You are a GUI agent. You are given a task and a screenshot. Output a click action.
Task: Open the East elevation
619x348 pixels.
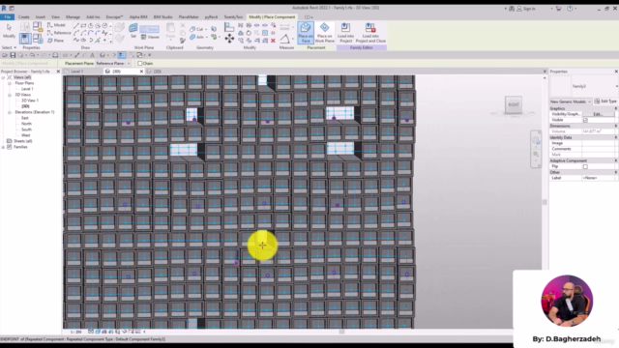[25, 118]
